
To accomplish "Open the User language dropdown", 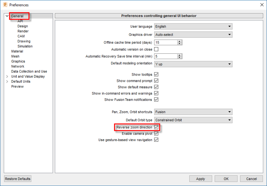I will [x=193, y=26].
